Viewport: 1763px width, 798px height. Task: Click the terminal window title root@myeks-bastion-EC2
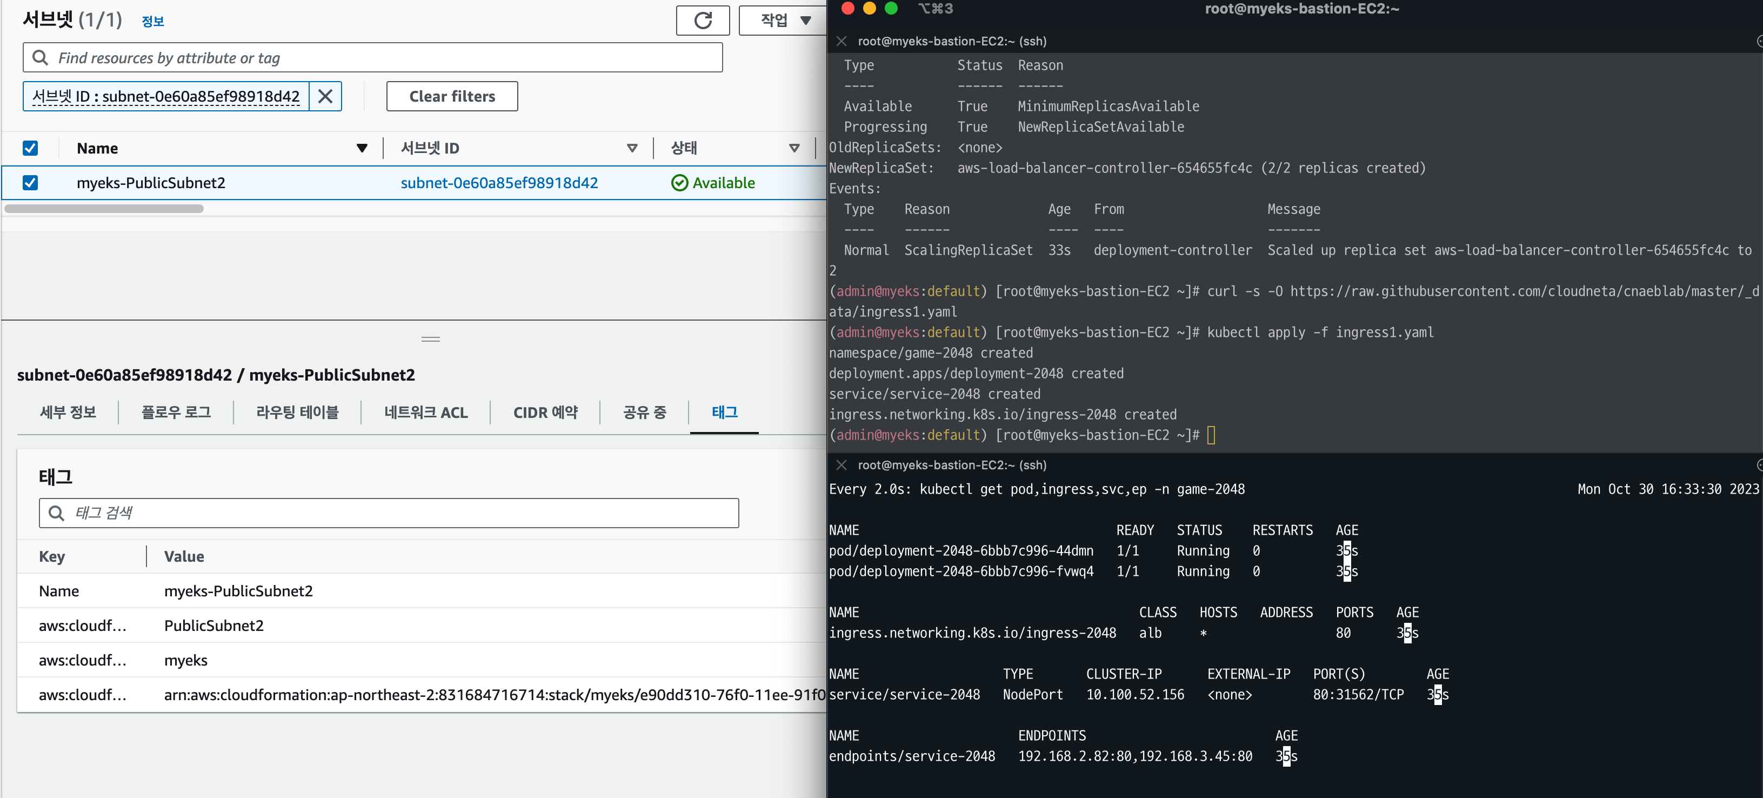[x=1302, y=9]
